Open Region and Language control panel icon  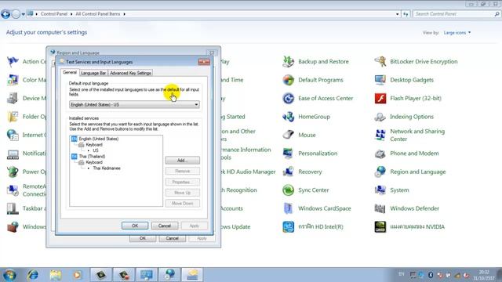(380, 172)
